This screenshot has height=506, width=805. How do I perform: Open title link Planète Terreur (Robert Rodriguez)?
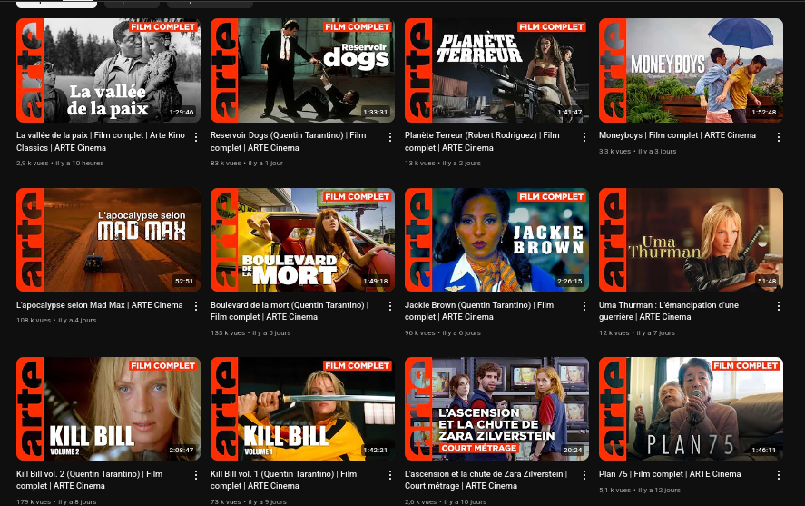tap(482, 142)
